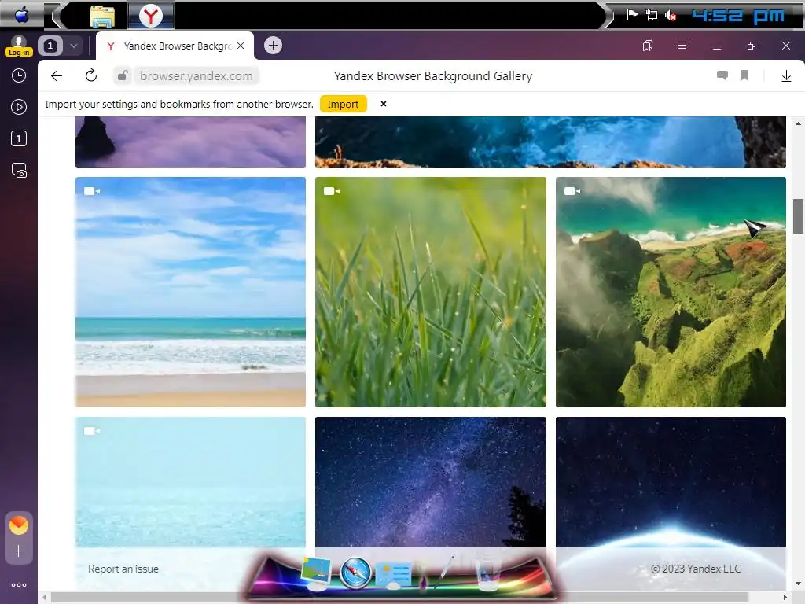
Task: Take a screenshot with sidebar camera icon
Action: 19,170
